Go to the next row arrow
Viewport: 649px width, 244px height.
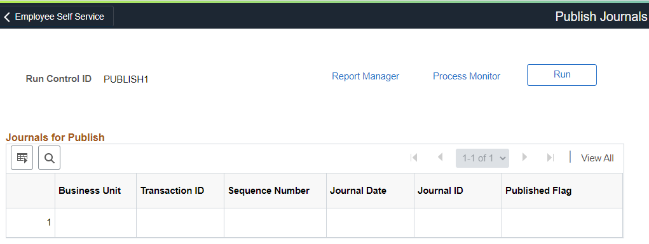tap(525, 158)
